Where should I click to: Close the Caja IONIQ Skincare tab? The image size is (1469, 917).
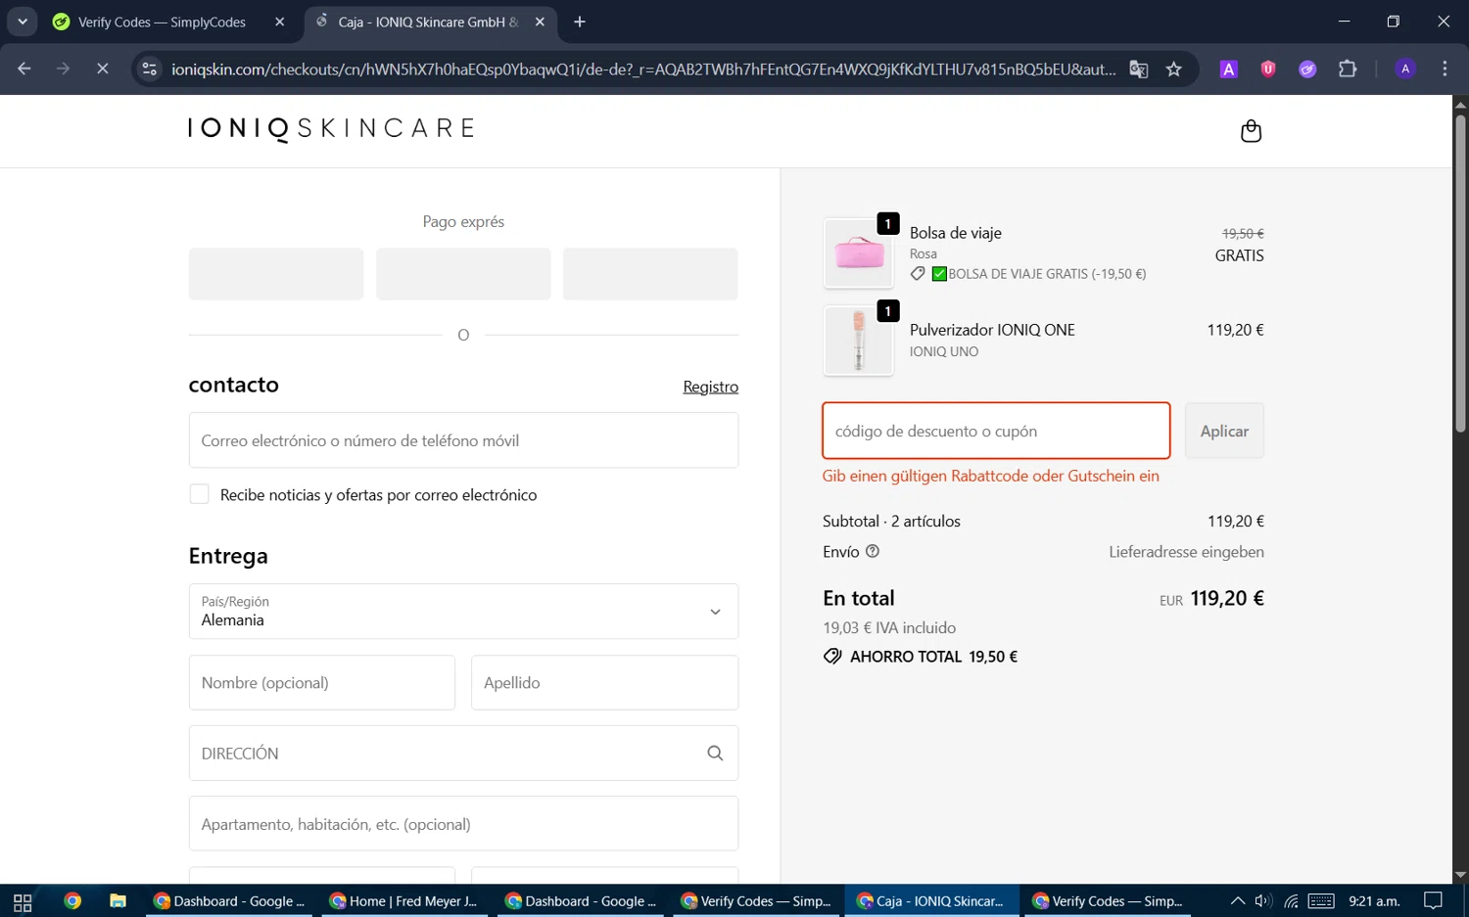(540, 22)
